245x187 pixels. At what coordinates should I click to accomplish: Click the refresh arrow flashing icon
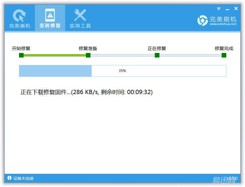tap(19, 15)
